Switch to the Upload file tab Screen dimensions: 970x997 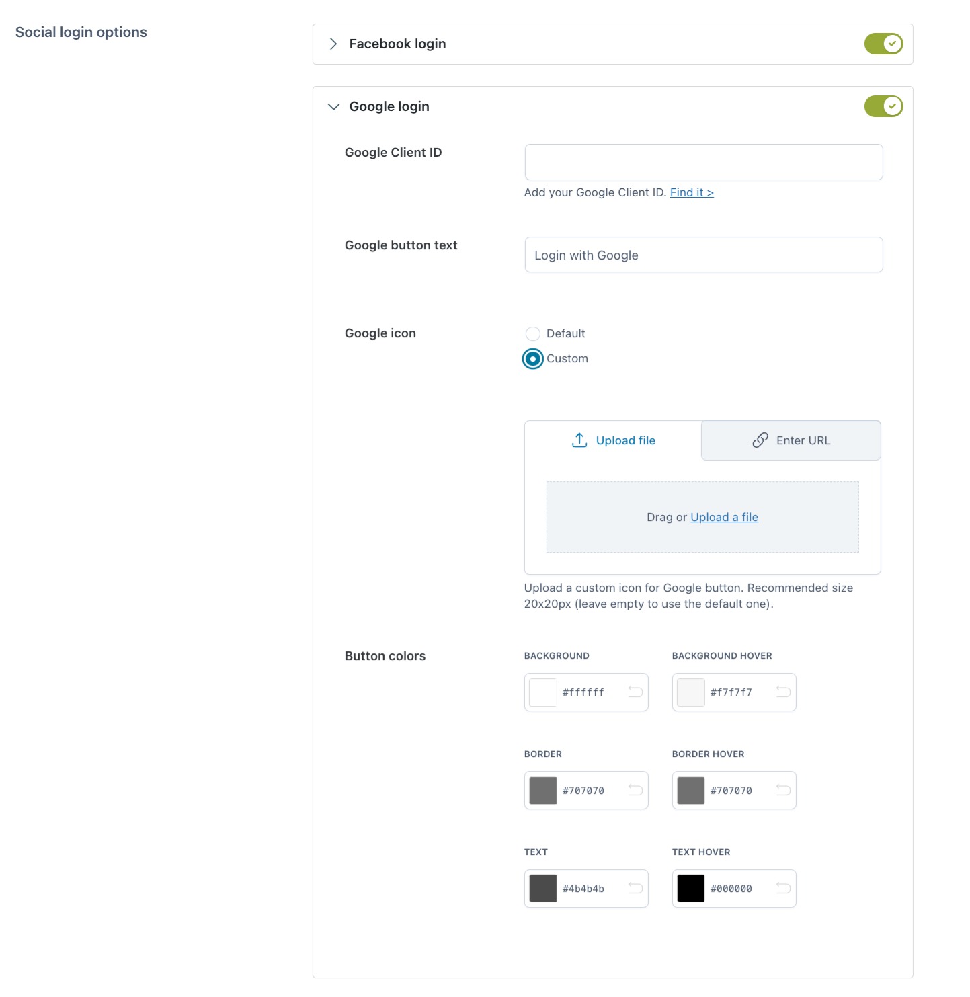pos(613,440)
